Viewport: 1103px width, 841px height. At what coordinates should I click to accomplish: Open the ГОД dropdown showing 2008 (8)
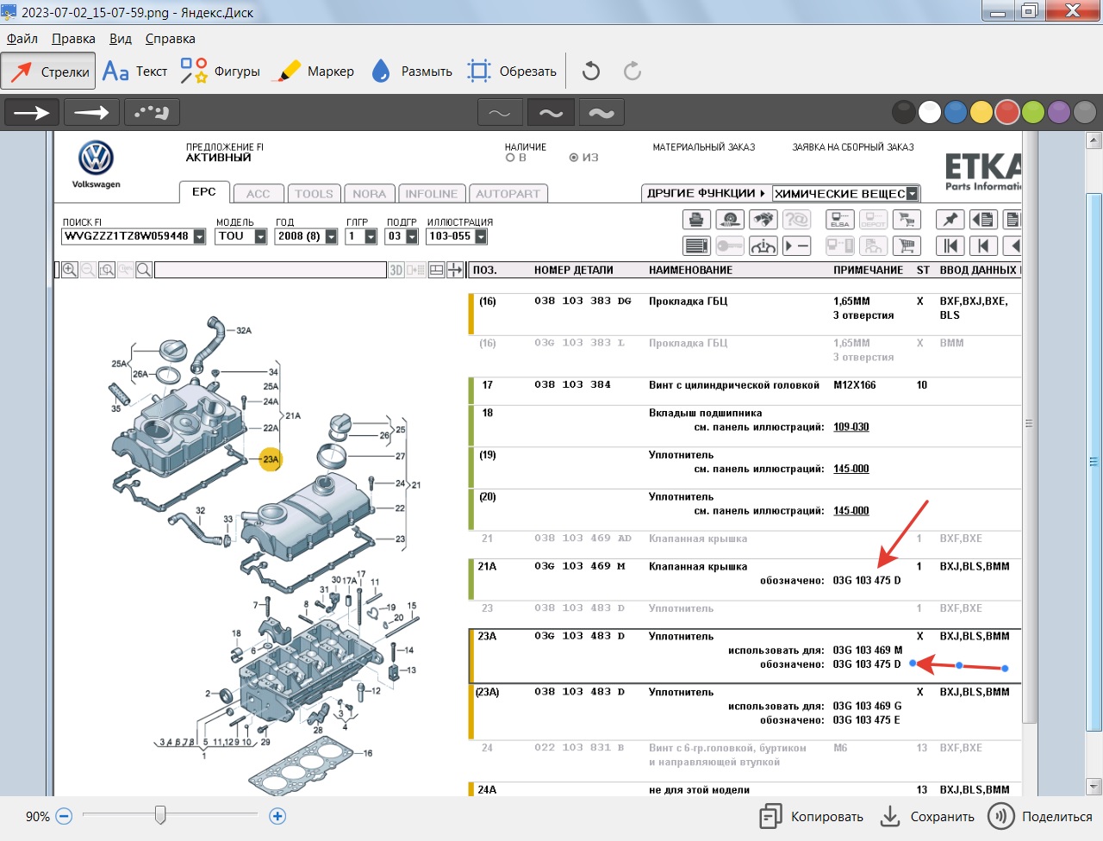coord(331,236)
